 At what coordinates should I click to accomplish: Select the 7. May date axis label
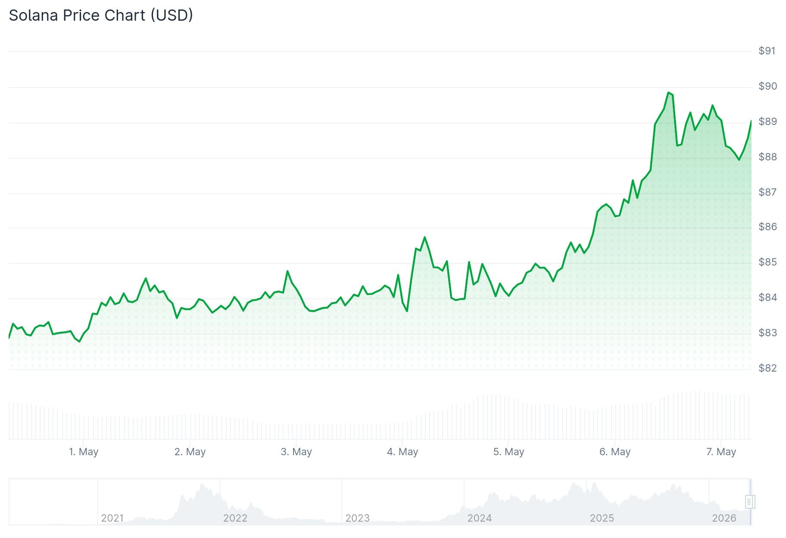pyautogui.click(x=721, y=452)
